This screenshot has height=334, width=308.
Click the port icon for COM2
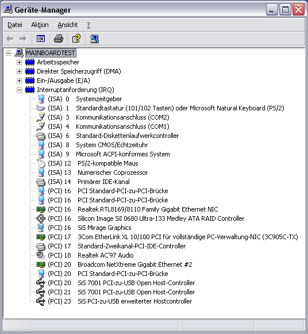pyautogui.click(x=41, y=117)
